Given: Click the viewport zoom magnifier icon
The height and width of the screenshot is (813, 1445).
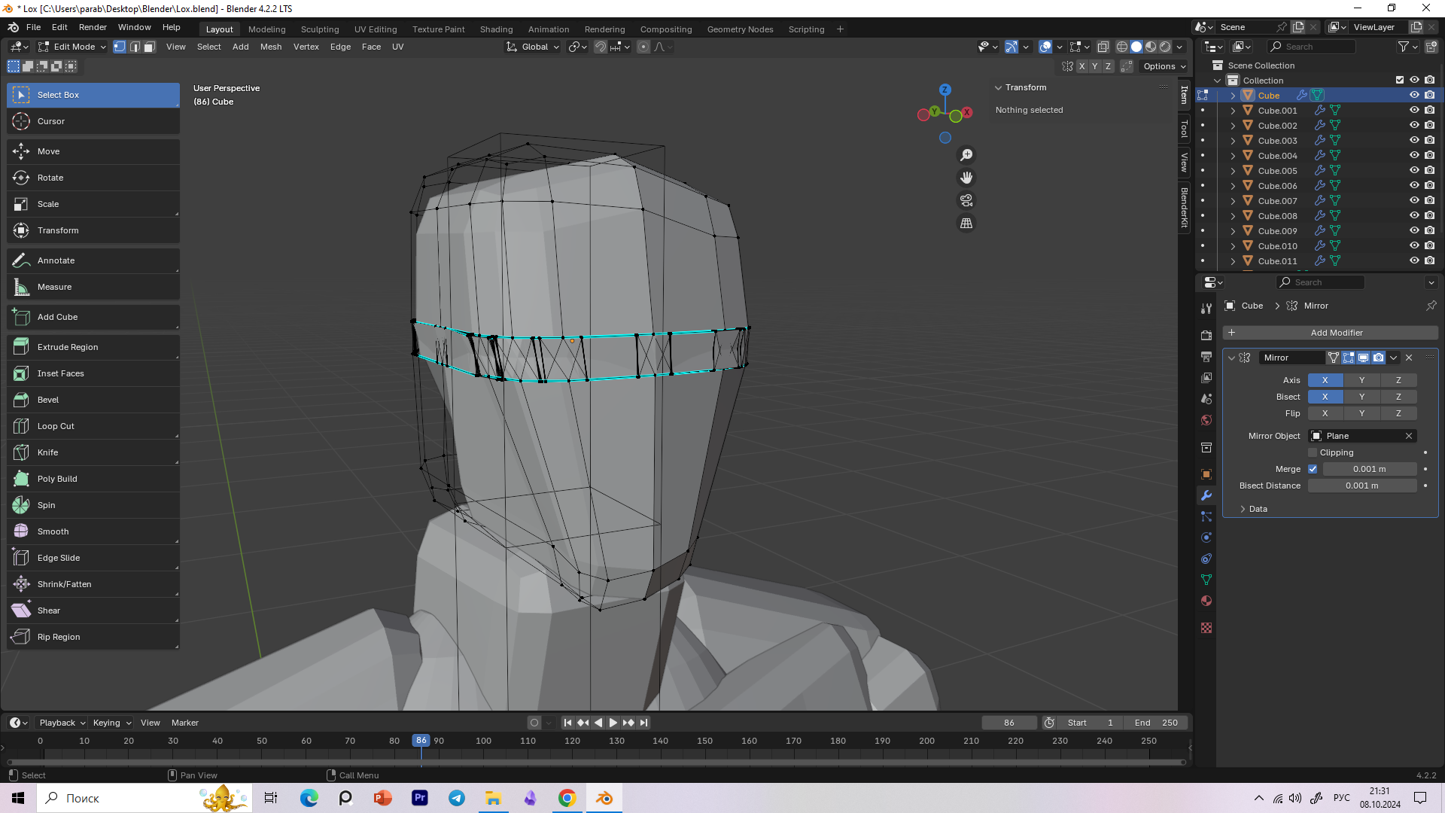Looking at the screenshot, I should coord(966,155).
